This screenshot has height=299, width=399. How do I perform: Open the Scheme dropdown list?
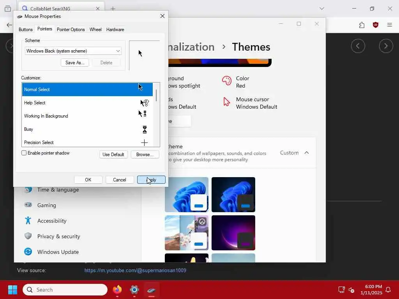(x=73, y=51)
